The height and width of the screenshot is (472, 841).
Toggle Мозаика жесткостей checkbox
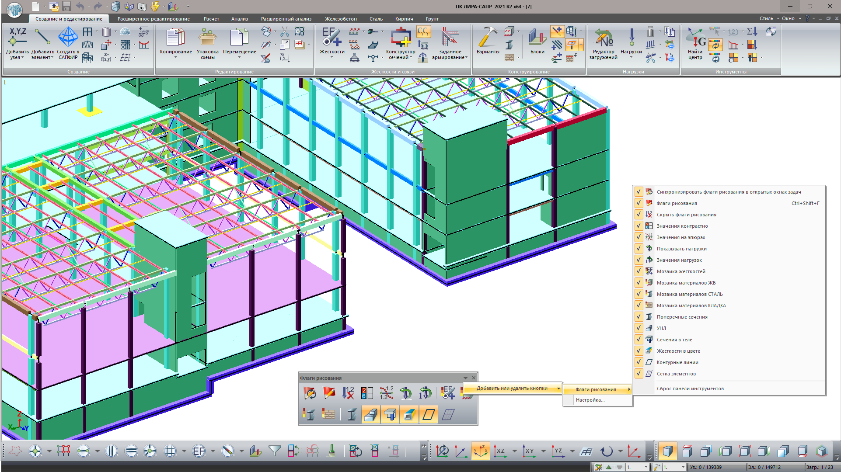point(639,271)
